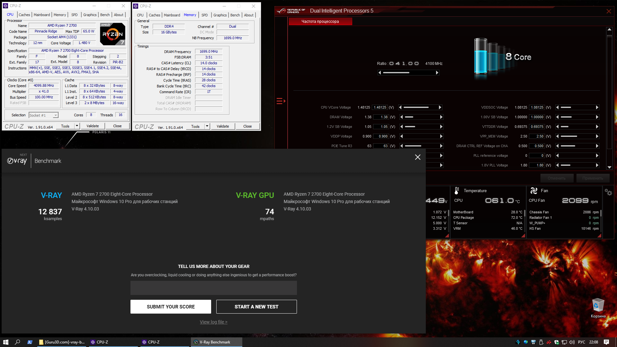Expand Tools dropdown arrow in Memory CPU-Z
This screenshot has width=617, height=347.
click(207, 126)
